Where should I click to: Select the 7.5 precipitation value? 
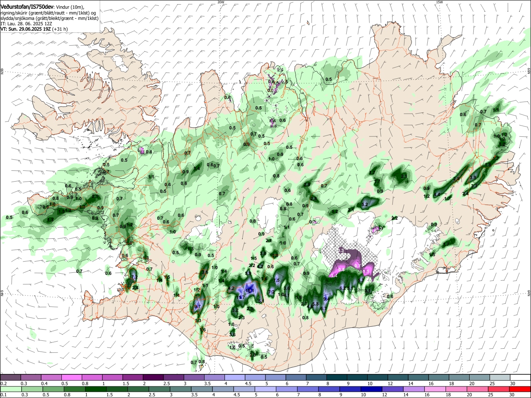pyautogui.click(x=277, y=281)
